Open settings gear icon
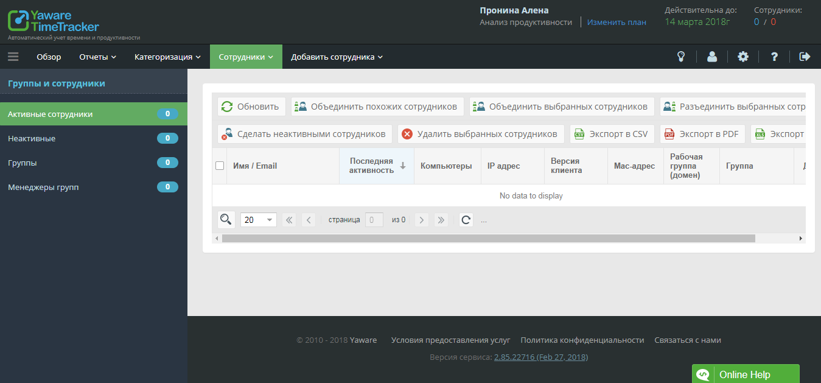The height and width of the screenshot is (383, 821). (x=743, y=57)
